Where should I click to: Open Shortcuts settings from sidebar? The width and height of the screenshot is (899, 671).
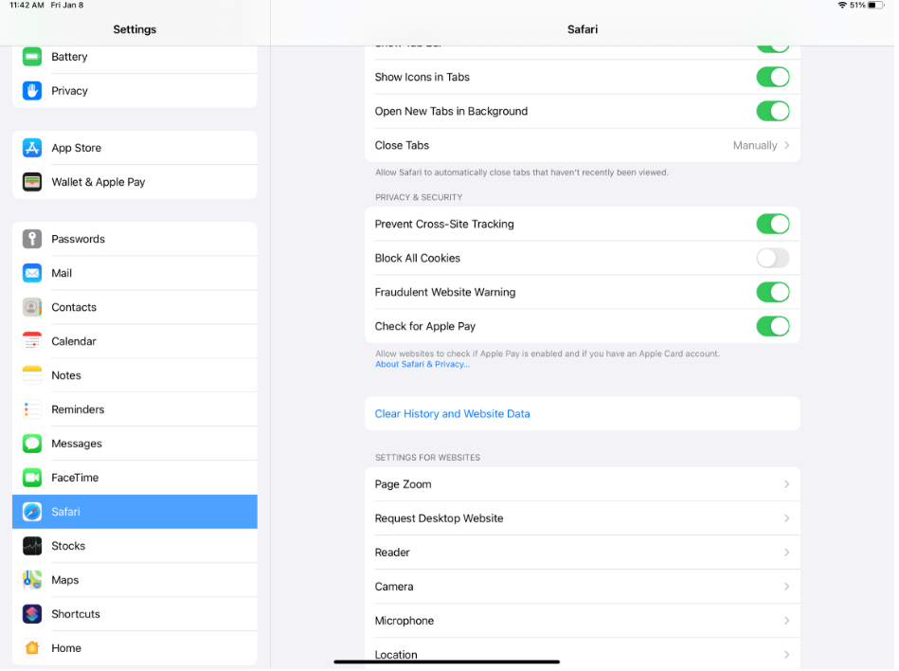point(135,615)
